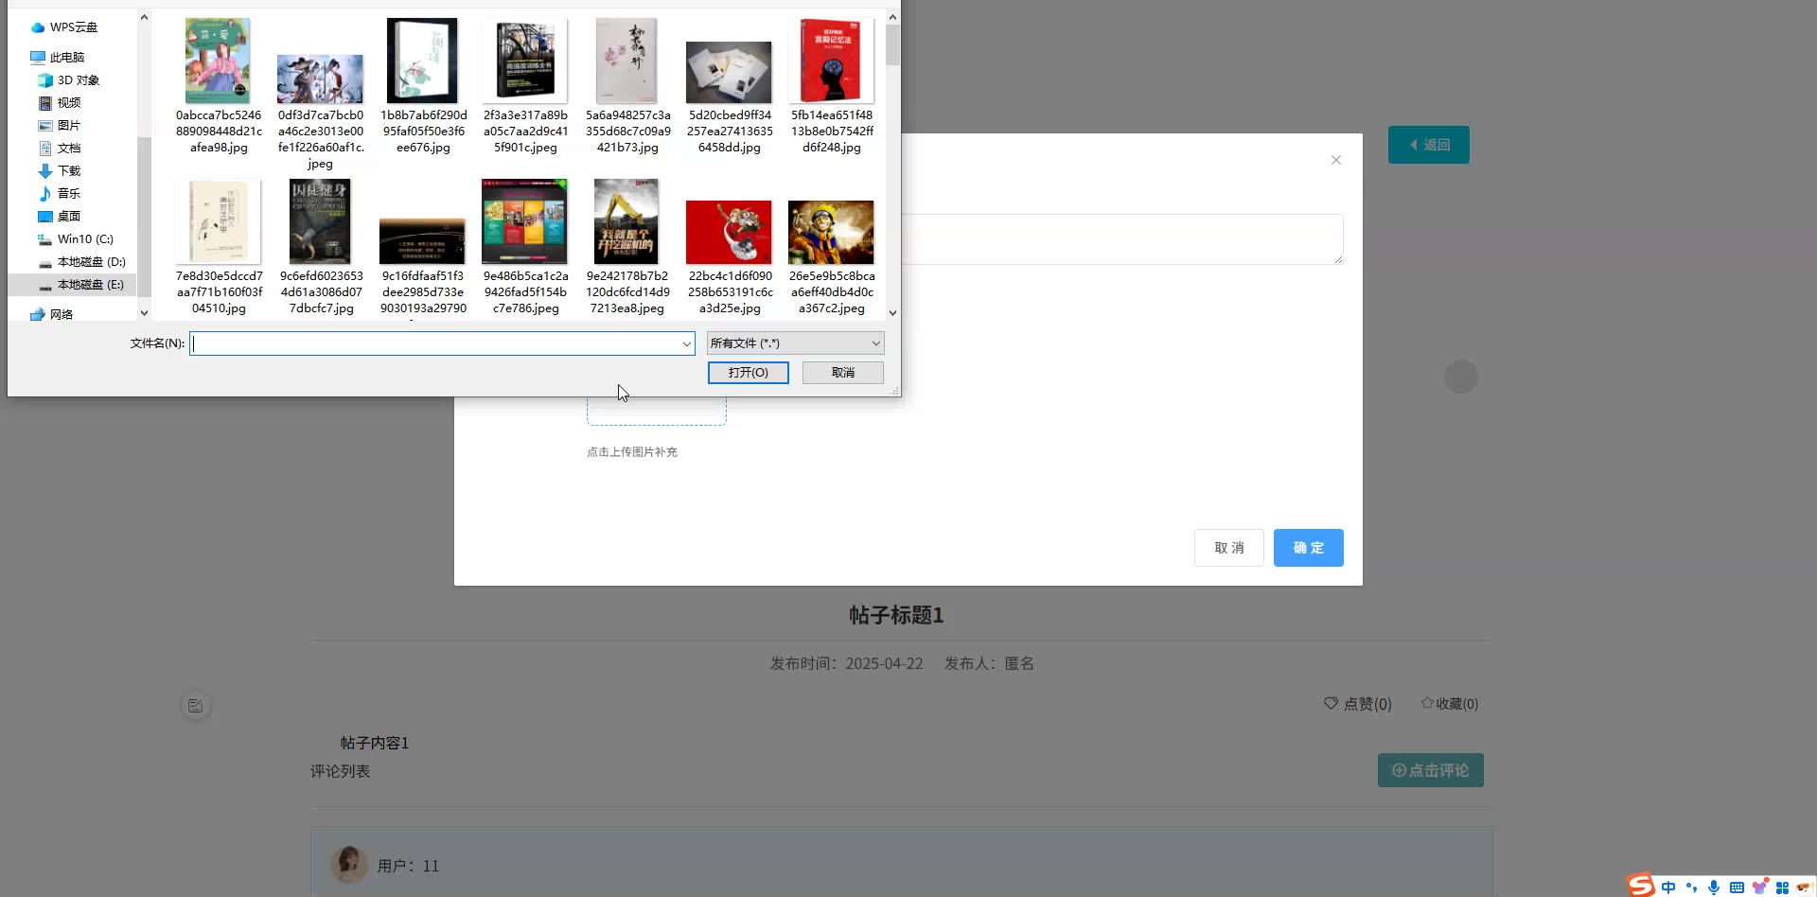Open the Sogou skin shirt icon
Image resolution: width=1817 pixels, height=897 pixels.
1759,888
